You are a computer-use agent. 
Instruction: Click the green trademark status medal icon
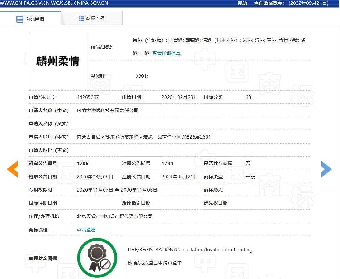97,258
